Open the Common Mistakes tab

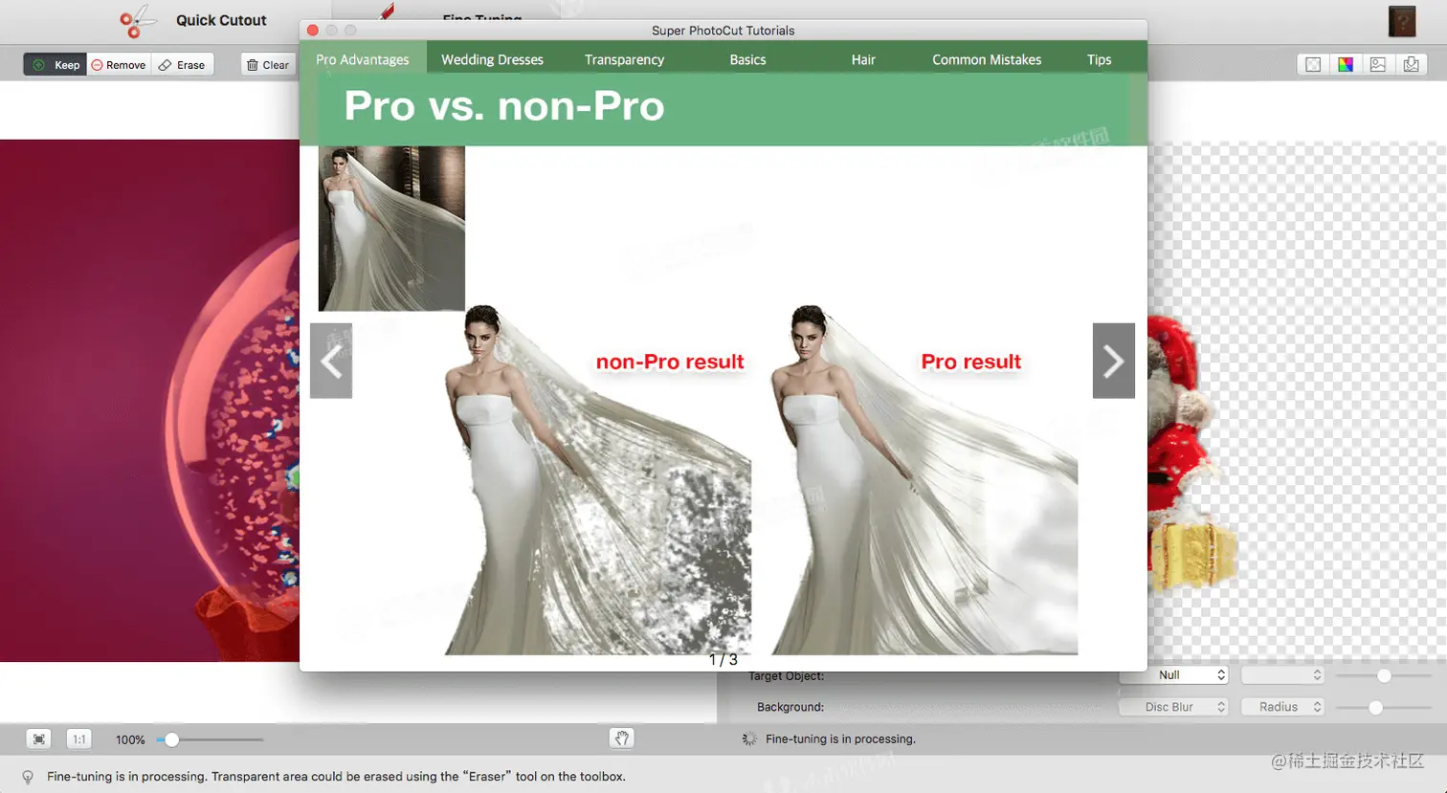click(987, 59)
